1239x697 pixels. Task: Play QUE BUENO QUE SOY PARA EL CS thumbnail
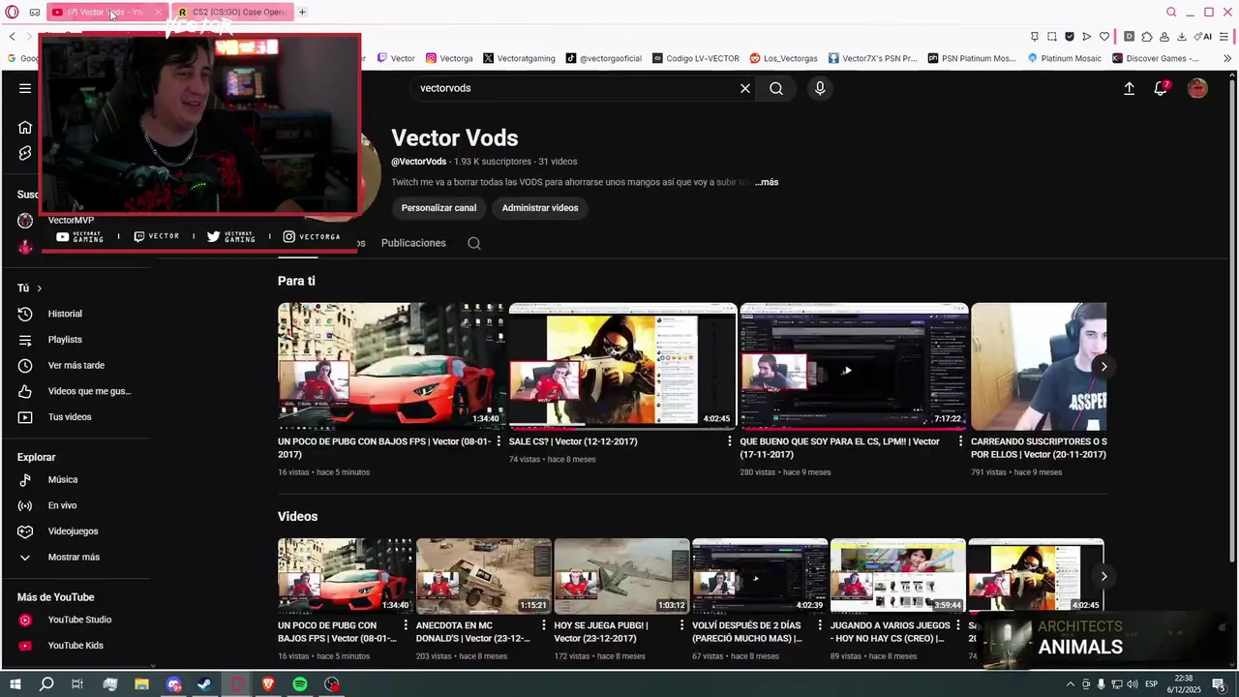click(854, 366)
